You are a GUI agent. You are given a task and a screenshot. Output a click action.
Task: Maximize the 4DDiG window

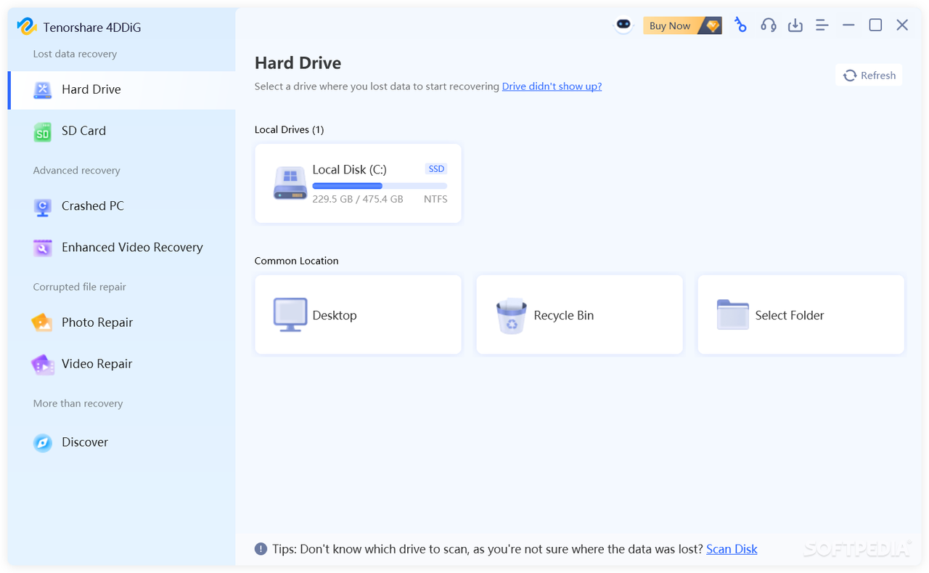point(875,25)
